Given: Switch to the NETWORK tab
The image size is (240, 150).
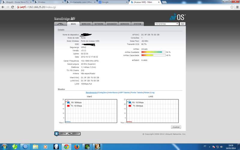Looking at the screenshot, I should [x=99, y=24].
